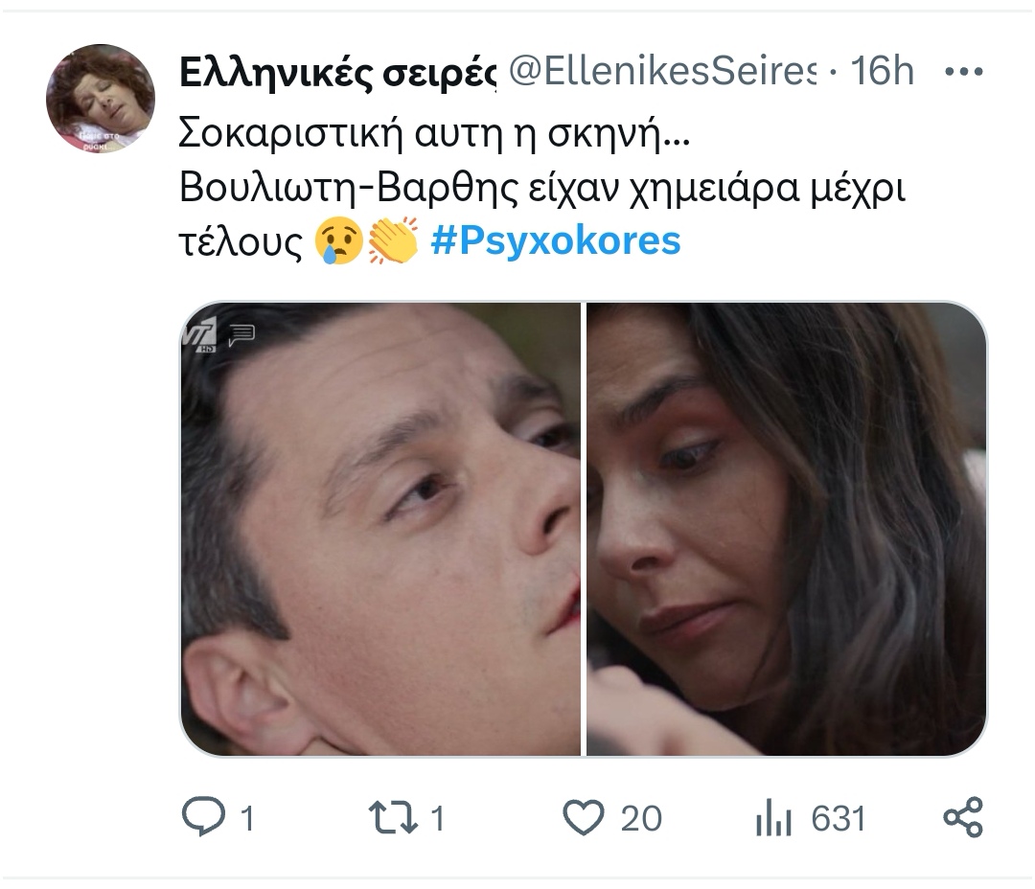
Task: Click the clapping hands emoji
Action: (393, 240)
